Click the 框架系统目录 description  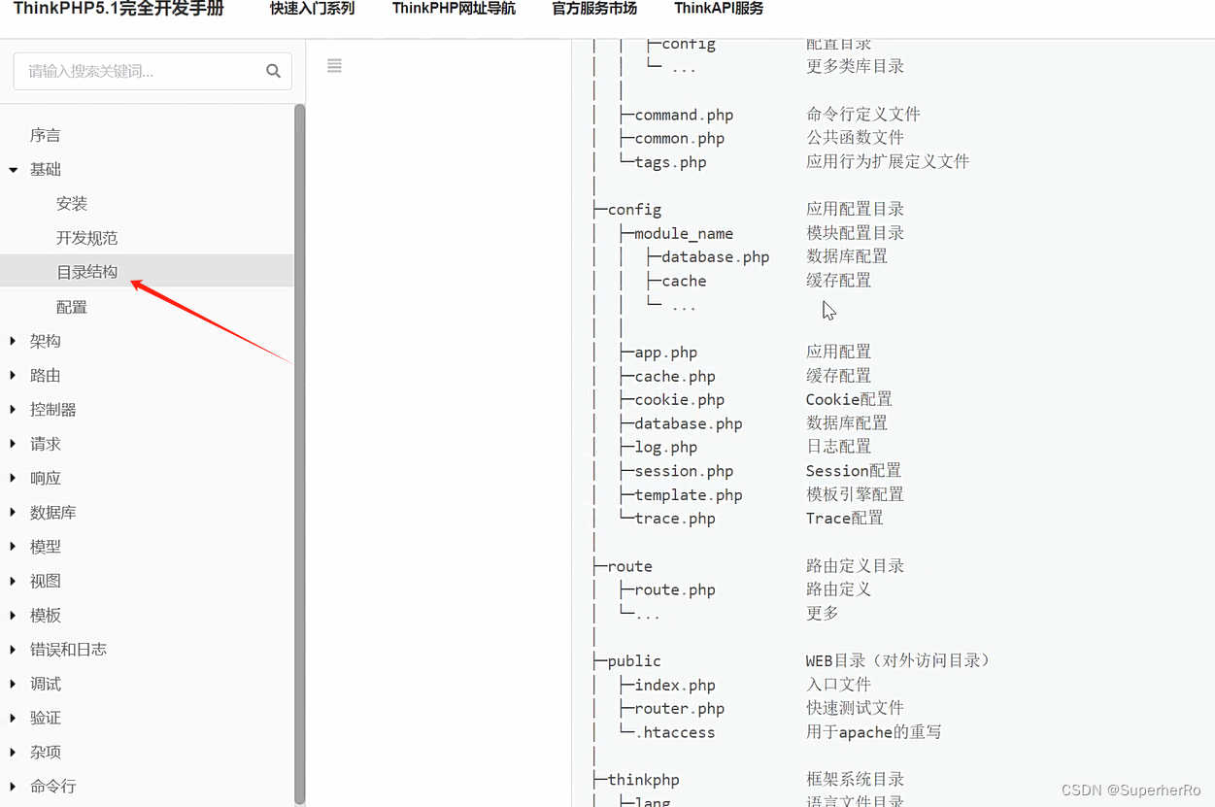tap(855, 780)
